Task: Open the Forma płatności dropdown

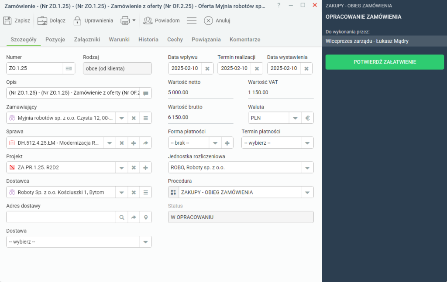Action: pos(215,143)
